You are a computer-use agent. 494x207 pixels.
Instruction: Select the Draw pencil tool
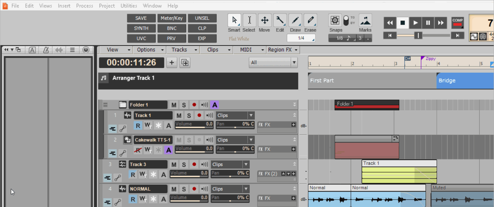tap(295, 20)
